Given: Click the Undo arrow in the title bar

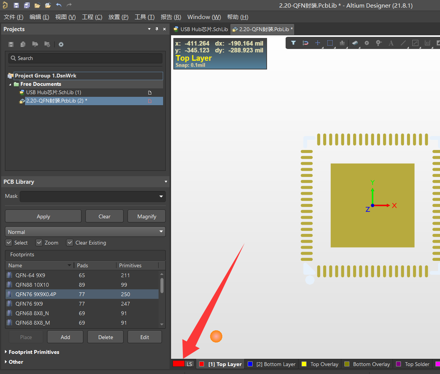Looking at the screenshot, I should tap(59, 5).
